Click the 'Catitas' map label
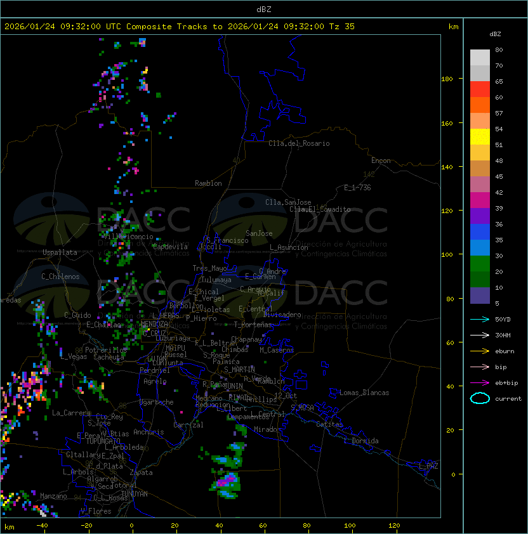Image resolution: width=528 pixels, height=534 pixels. click(329, 424)
